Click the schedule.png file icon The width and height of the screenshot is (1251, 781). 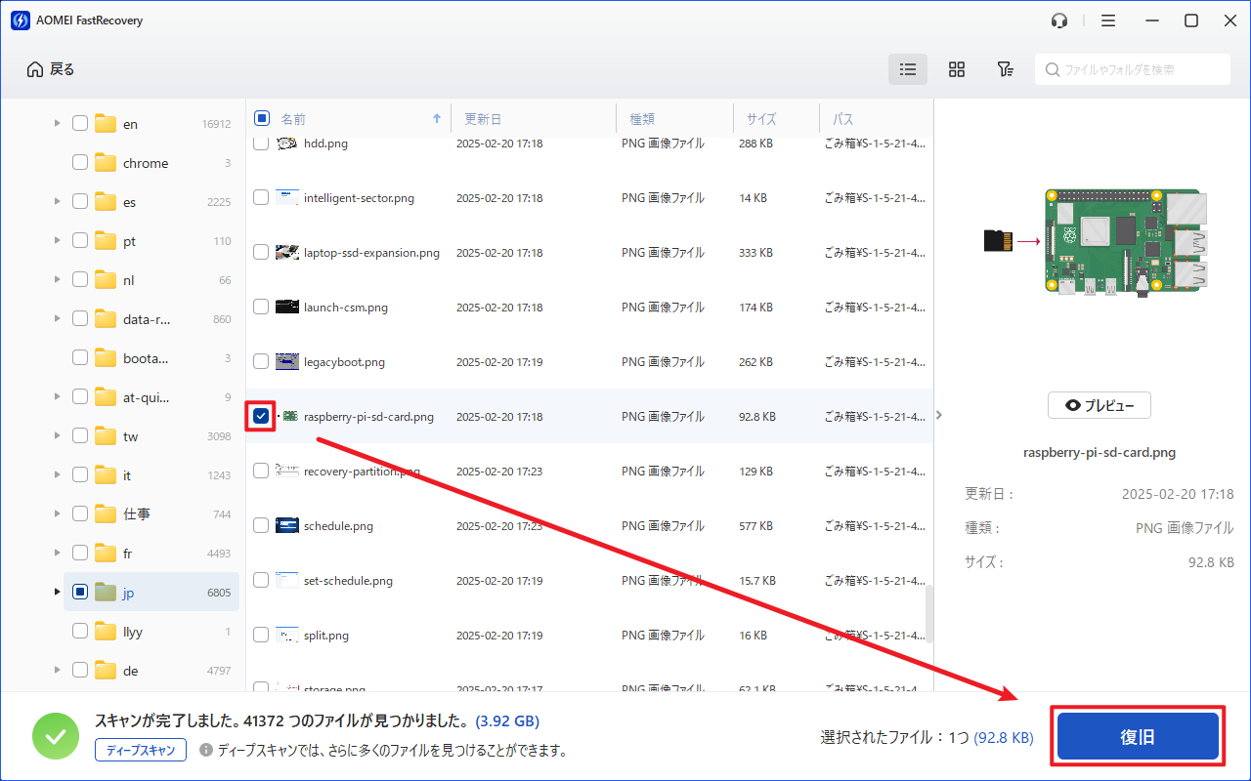[x=287, y=526]
